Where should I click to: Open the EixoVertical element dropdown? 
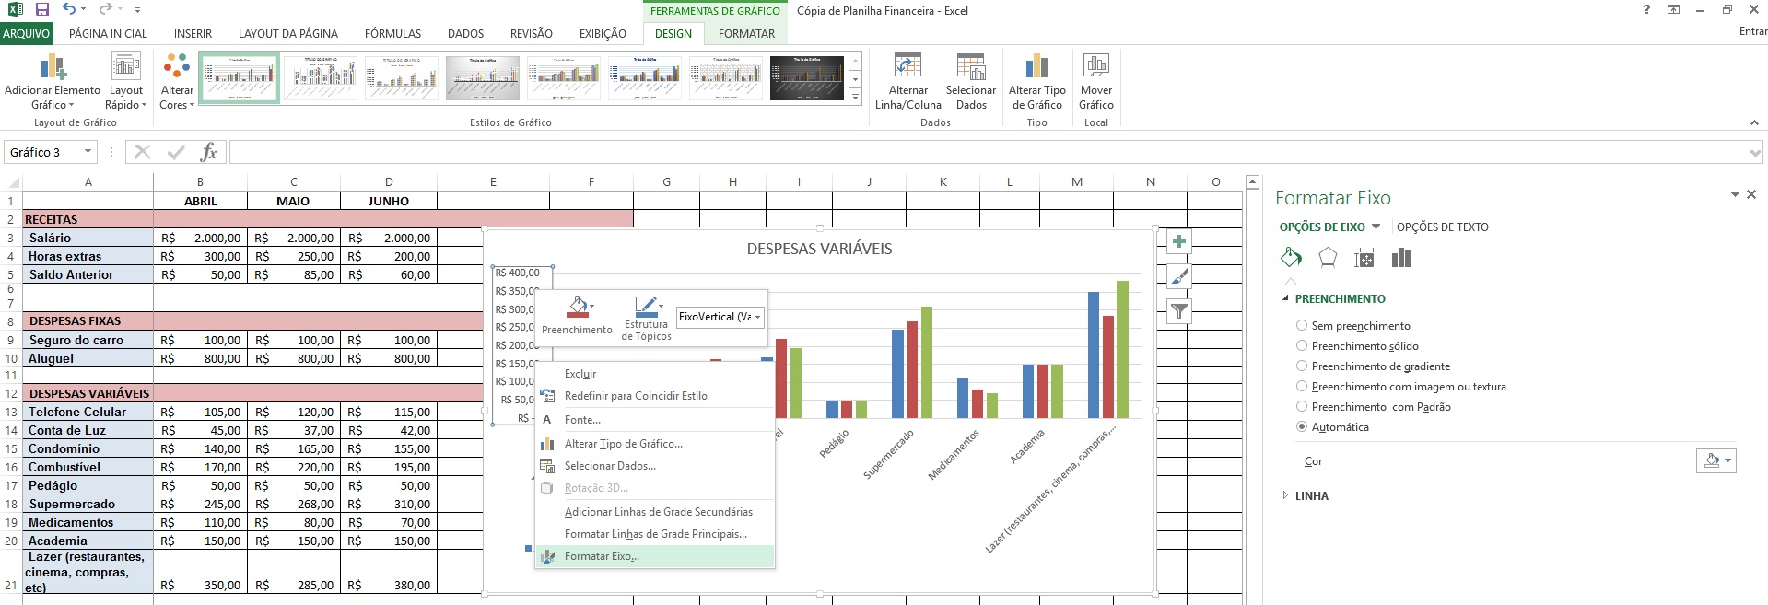[757, 317]
